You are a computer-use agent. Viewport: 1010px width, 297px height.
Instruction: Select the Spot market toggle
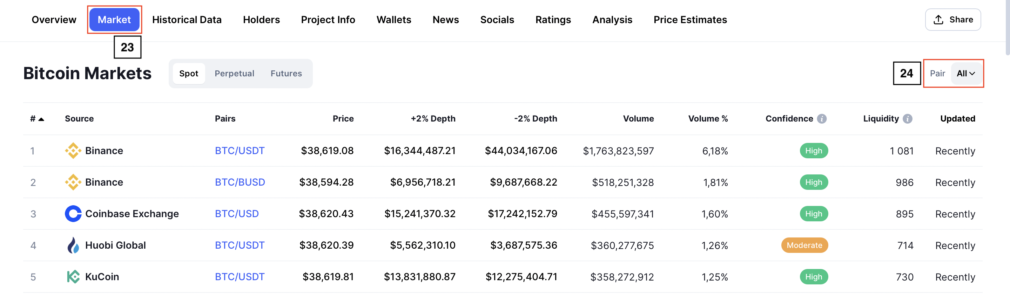(x=189, y=73)
